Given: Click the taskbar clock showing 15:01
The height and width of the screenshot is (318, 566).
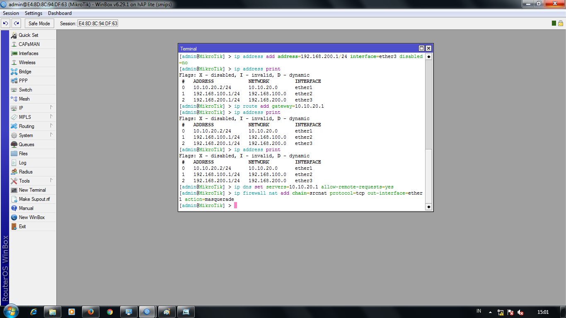Looking at the screenshot, I should pos(543,312).
